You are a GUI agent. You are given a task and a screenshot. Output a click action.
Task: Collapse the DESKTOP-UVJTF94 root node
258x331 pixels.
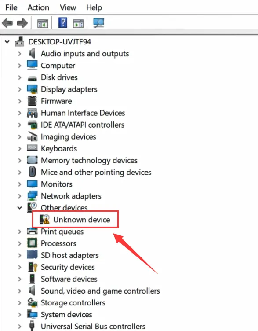click(7, 42)
